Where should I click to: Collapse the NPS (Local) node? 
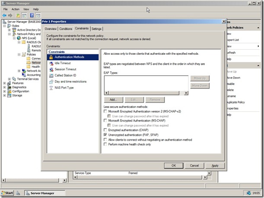14,38
